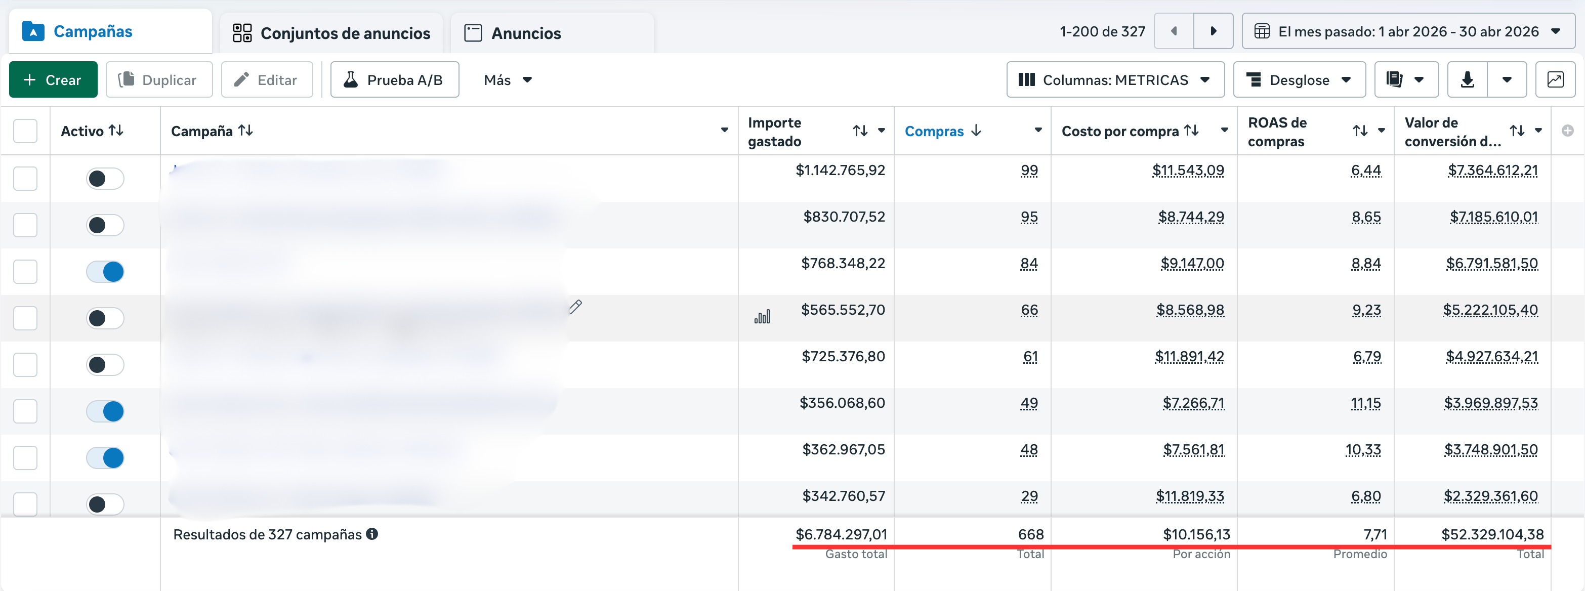Image resolution: width=1585 pixels, height=591 pixels.
Task: Open the Columnas: METRICAS dropdown
Action: click(1115, 80)
